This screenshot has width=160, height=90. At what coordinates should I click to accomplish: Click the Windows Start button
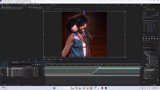coord(54,88)
